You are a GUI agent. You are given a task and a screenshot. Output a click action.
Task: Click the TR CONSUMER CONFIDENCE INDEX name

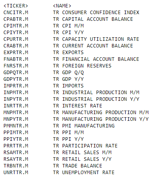point(96,13)
